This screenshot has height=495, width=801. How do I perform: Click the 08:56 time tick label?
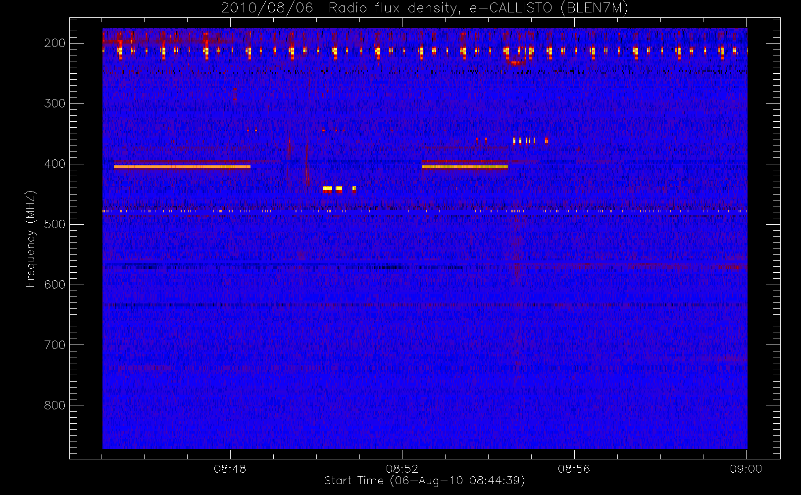[x=574, y=469]
